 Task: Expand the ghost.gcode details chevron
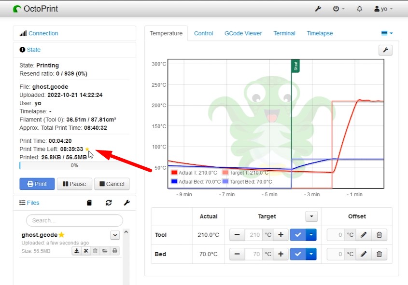tap(114, 235)
